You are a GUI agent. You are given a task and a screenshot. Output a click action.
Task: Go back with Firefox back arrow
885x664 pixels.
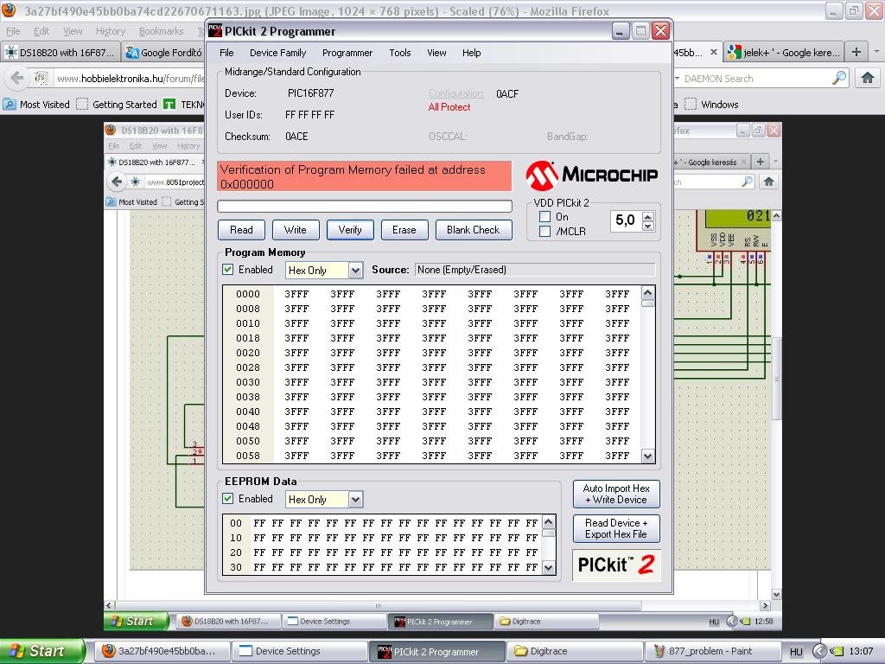click(17, 78)
